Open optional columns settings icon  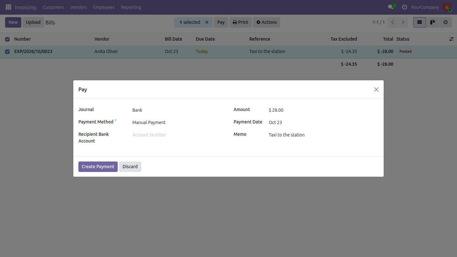click(x=451, y=39)
